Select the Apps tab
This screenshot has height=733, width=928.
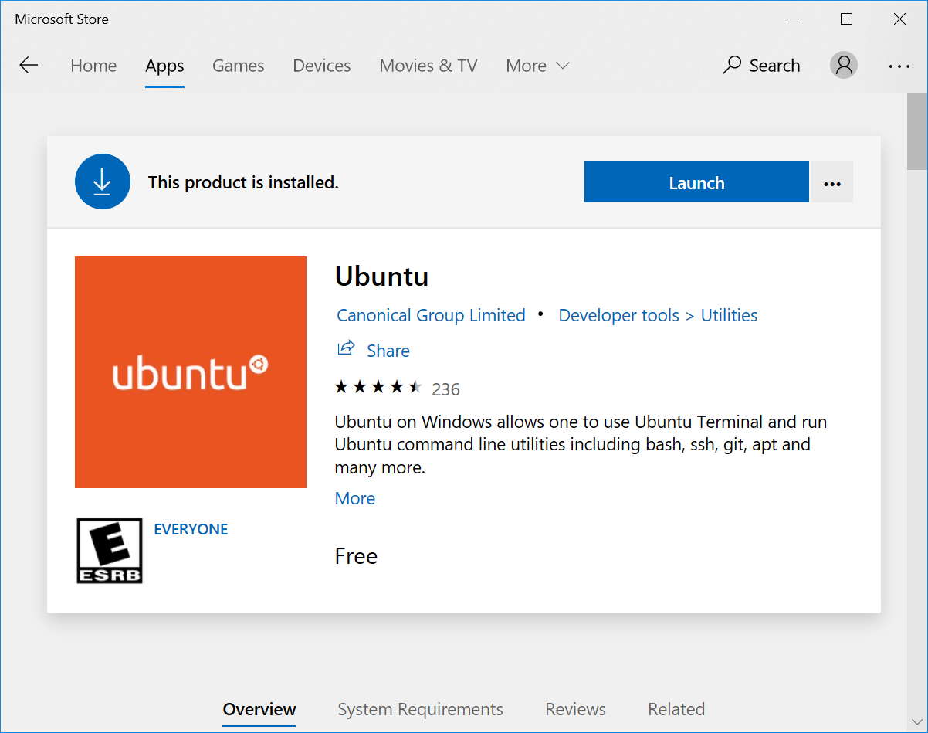click(x=164, y=66)
